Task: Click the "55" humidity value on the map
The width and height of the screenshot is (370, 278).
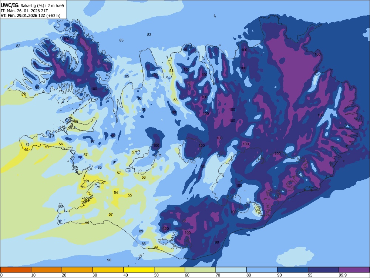Action: (x=130, y=195)
